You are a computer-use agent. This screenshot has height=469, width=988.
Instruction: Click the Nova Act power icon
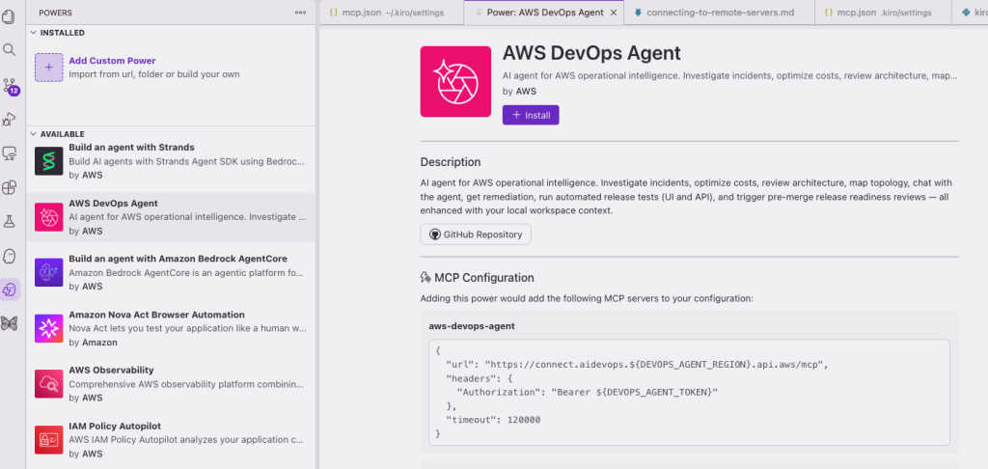[x=49, y=328]
